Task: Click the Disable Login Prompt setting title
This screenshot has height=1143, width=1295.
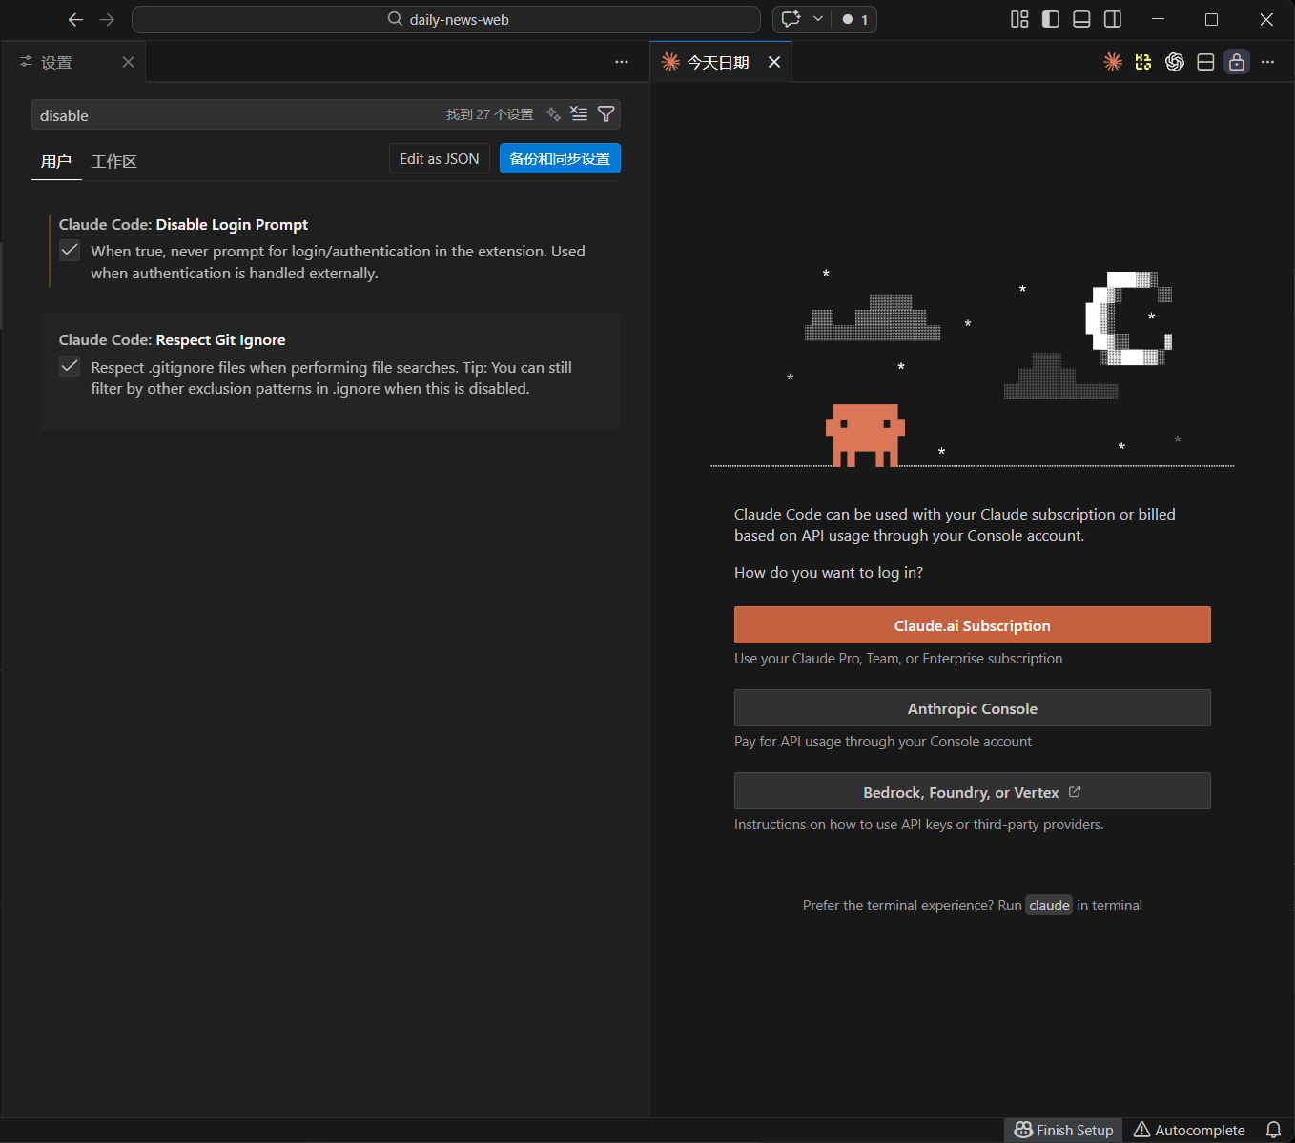Action: 232,224
